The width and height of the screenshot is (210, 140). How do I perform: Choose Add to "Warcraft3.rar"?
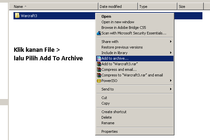click(x=135, y=64)
